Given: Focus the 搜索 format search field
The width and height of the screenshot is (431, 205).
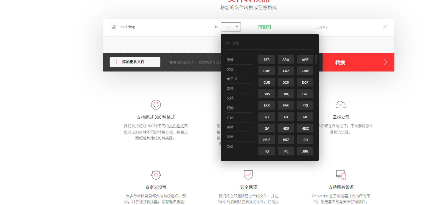Looking at the screenshot, I should tap(272, 43).
